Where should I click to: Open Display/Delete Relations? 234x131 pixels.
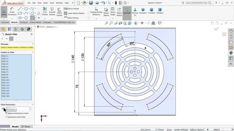96,11
